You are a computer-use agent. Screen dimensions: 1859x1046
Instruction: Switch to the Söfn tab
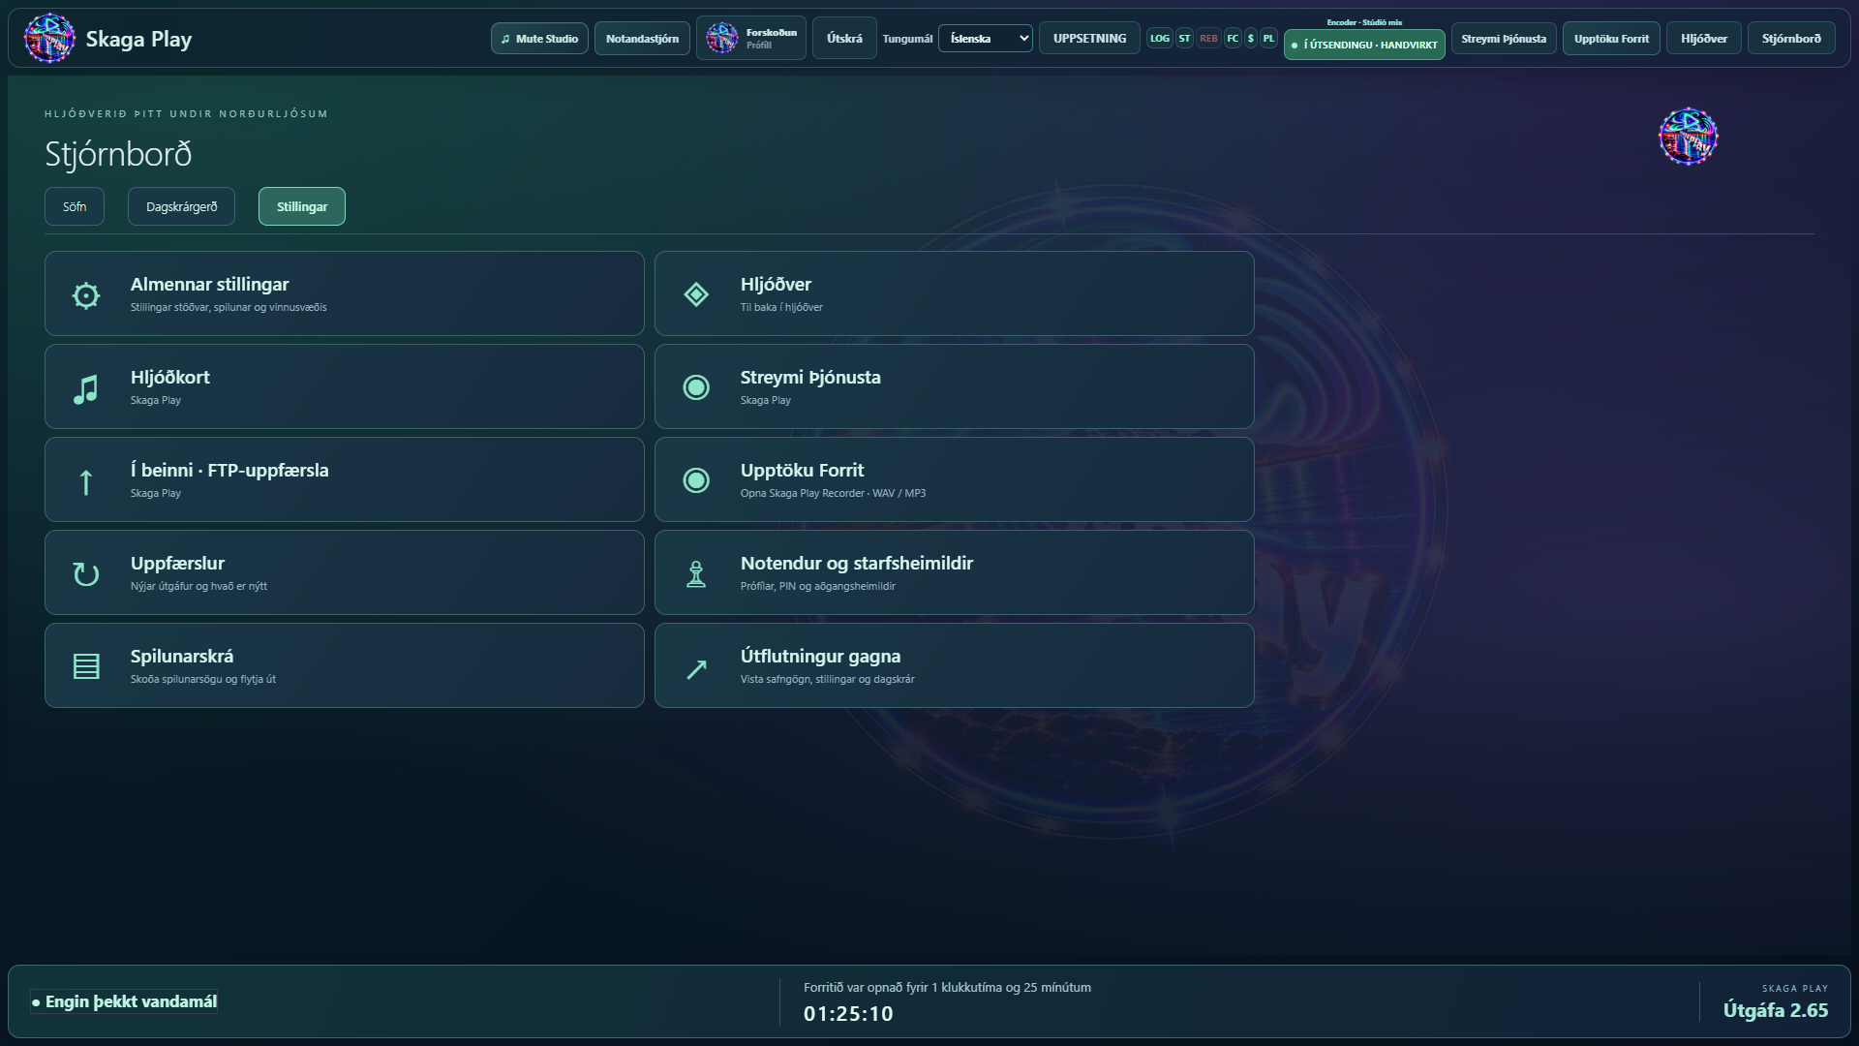coord(75,206)
